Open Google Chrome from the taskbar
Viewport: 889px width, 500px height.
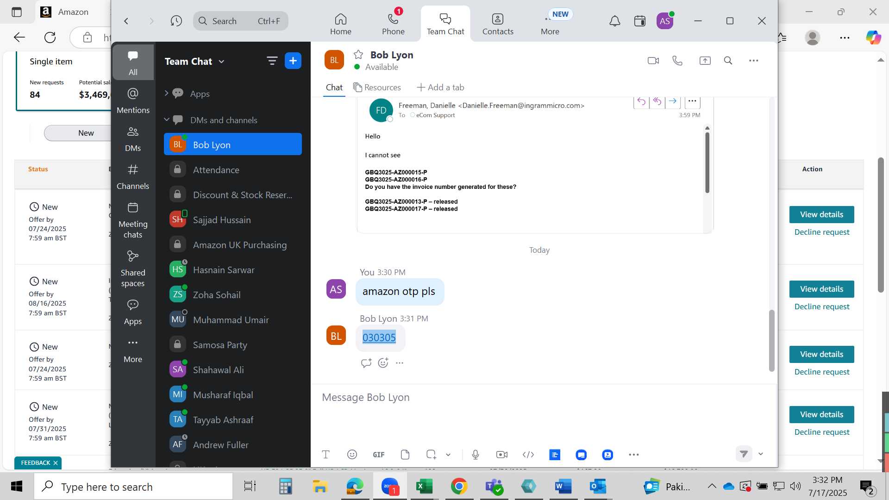[x=458, y=487]
